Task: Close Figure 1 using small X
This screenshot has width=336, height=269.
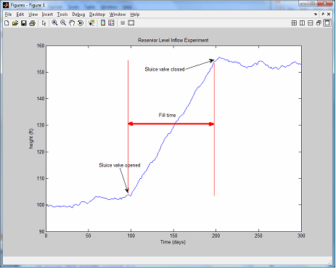Action: click(329, 14)
